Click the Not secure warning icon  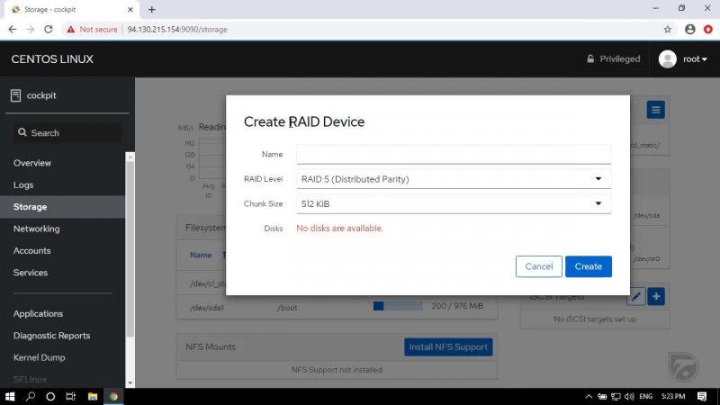pyautogui.click(x=69, y=29)
